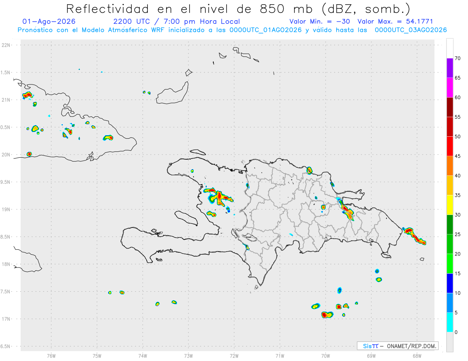Click the forecast valid-until value '0000UTC_03AGO2026'
This screenshot has height=361, width=468.
click(x=411, y=30)
